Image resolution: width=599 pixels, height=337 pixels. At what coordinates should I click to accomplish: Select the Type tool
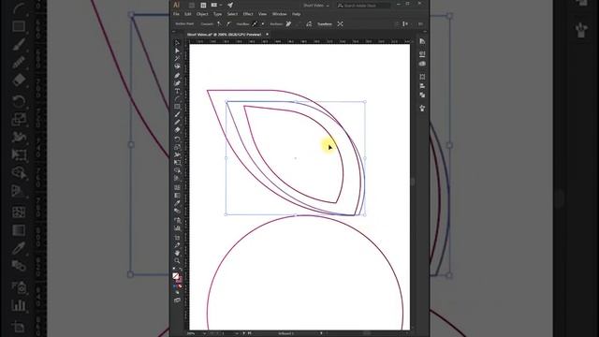pos(177,91)
